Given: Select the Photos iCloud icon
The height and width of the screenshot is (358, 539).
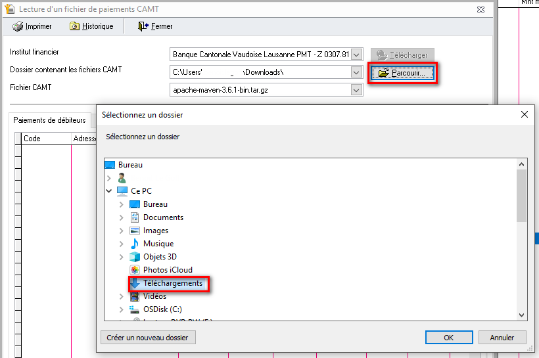Looking at the screenshot, I should (135, 270).
